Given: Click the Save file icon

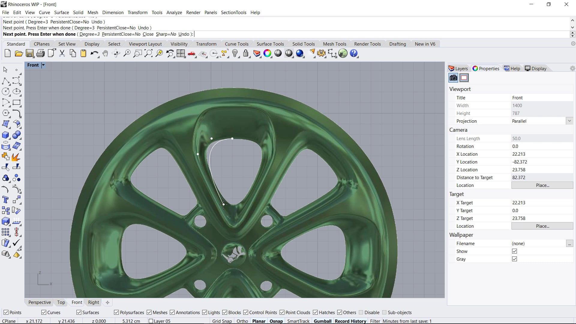Looking at the screenshot, I should click(x=29, y=53).
